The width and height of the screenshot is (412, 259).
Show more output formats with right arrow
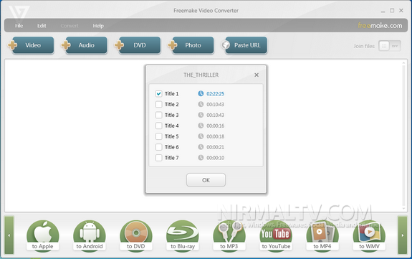click(x=403, y=235)
